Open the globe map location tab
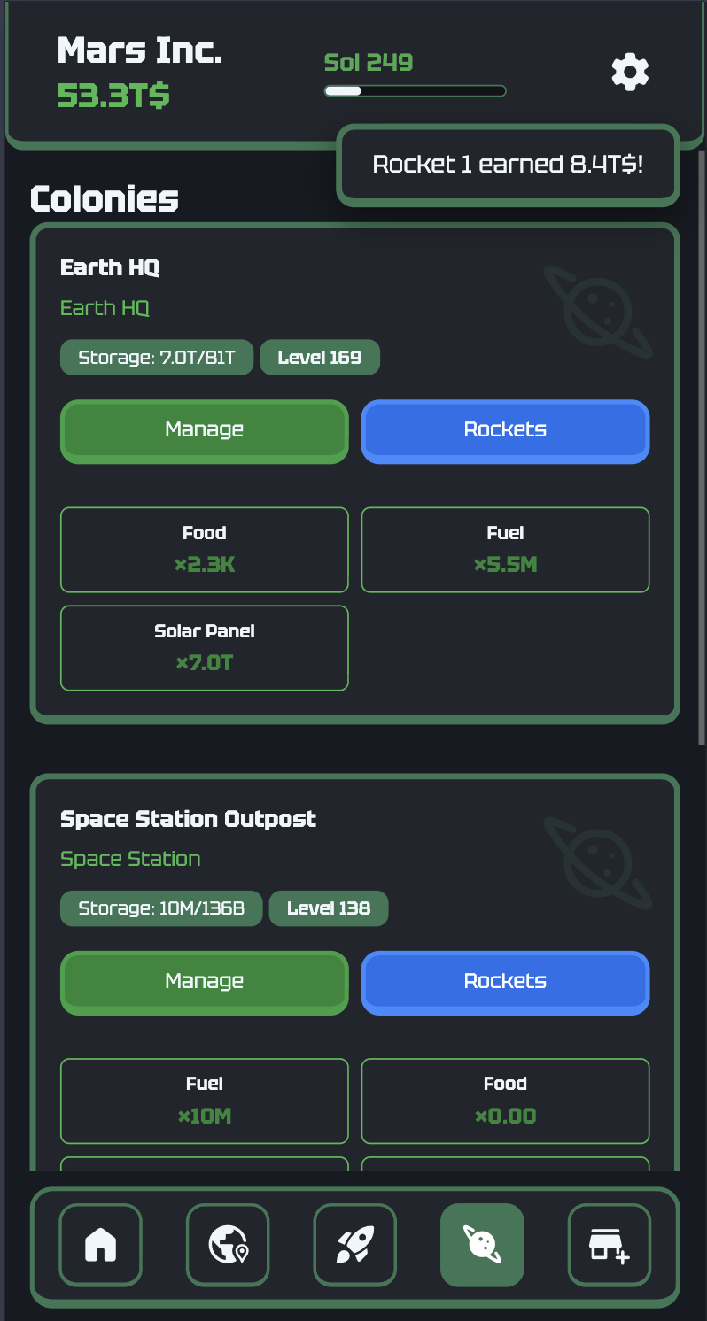 (228, 1245)
